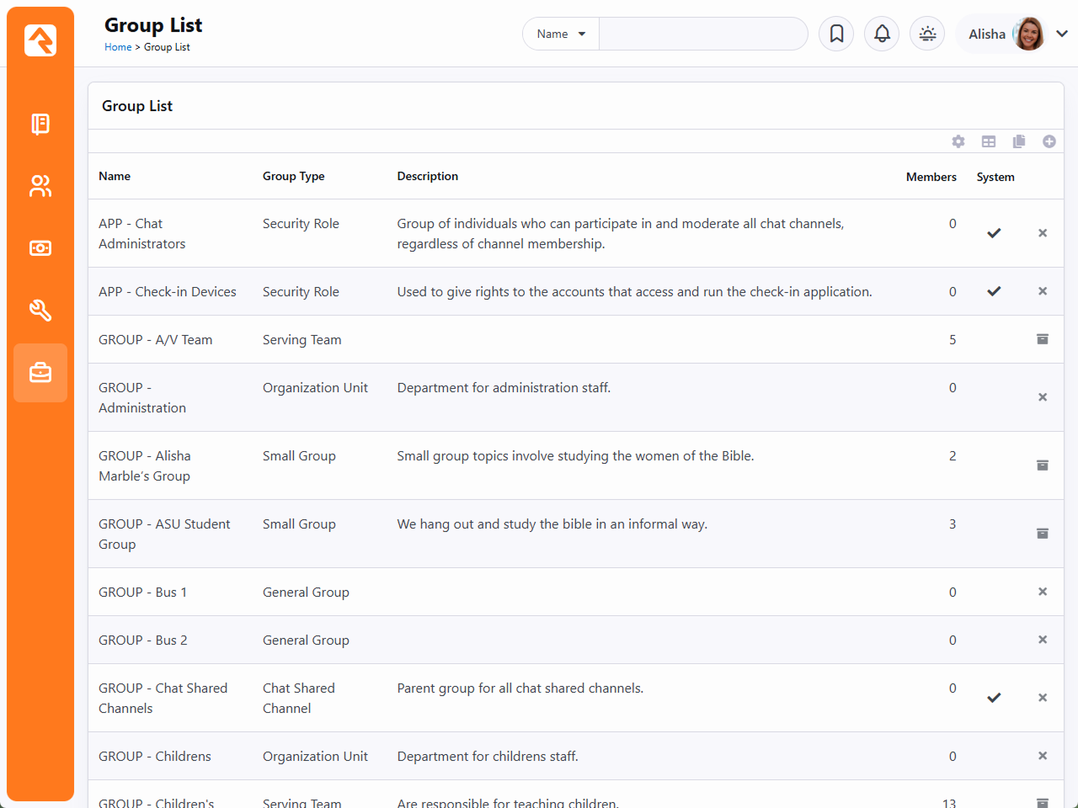The width and height of the screenshot is (1078, 808).
Task: Expand the Name search type dropdown
Action: (561, 34)
